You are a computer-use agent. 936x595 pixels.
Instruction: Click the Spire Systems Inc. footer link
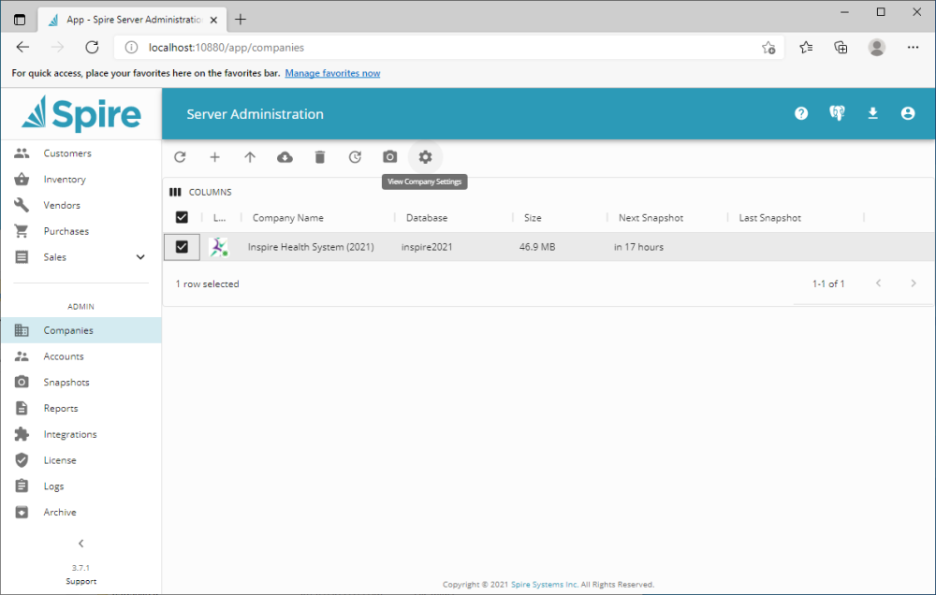point(545,585)
